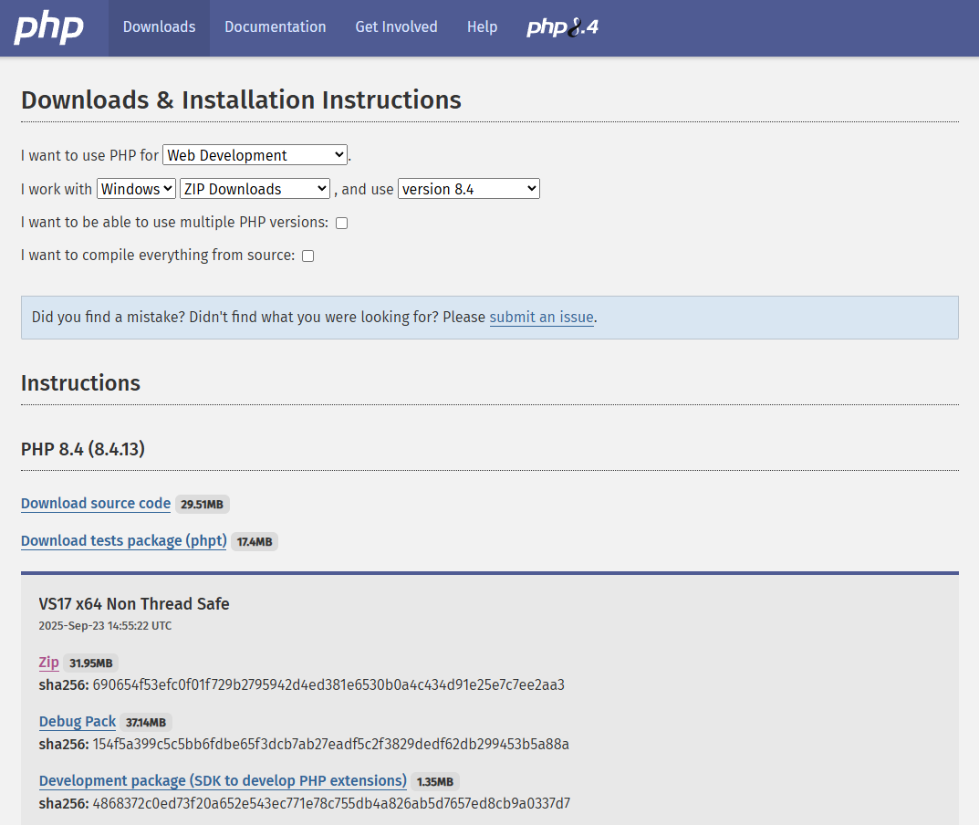Click the Debug Pack download link
979x825 pixels.
coord(78,722)
